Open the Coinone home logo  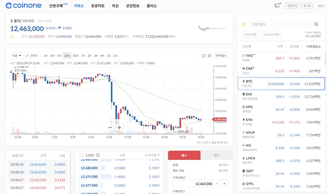point(24,6)
